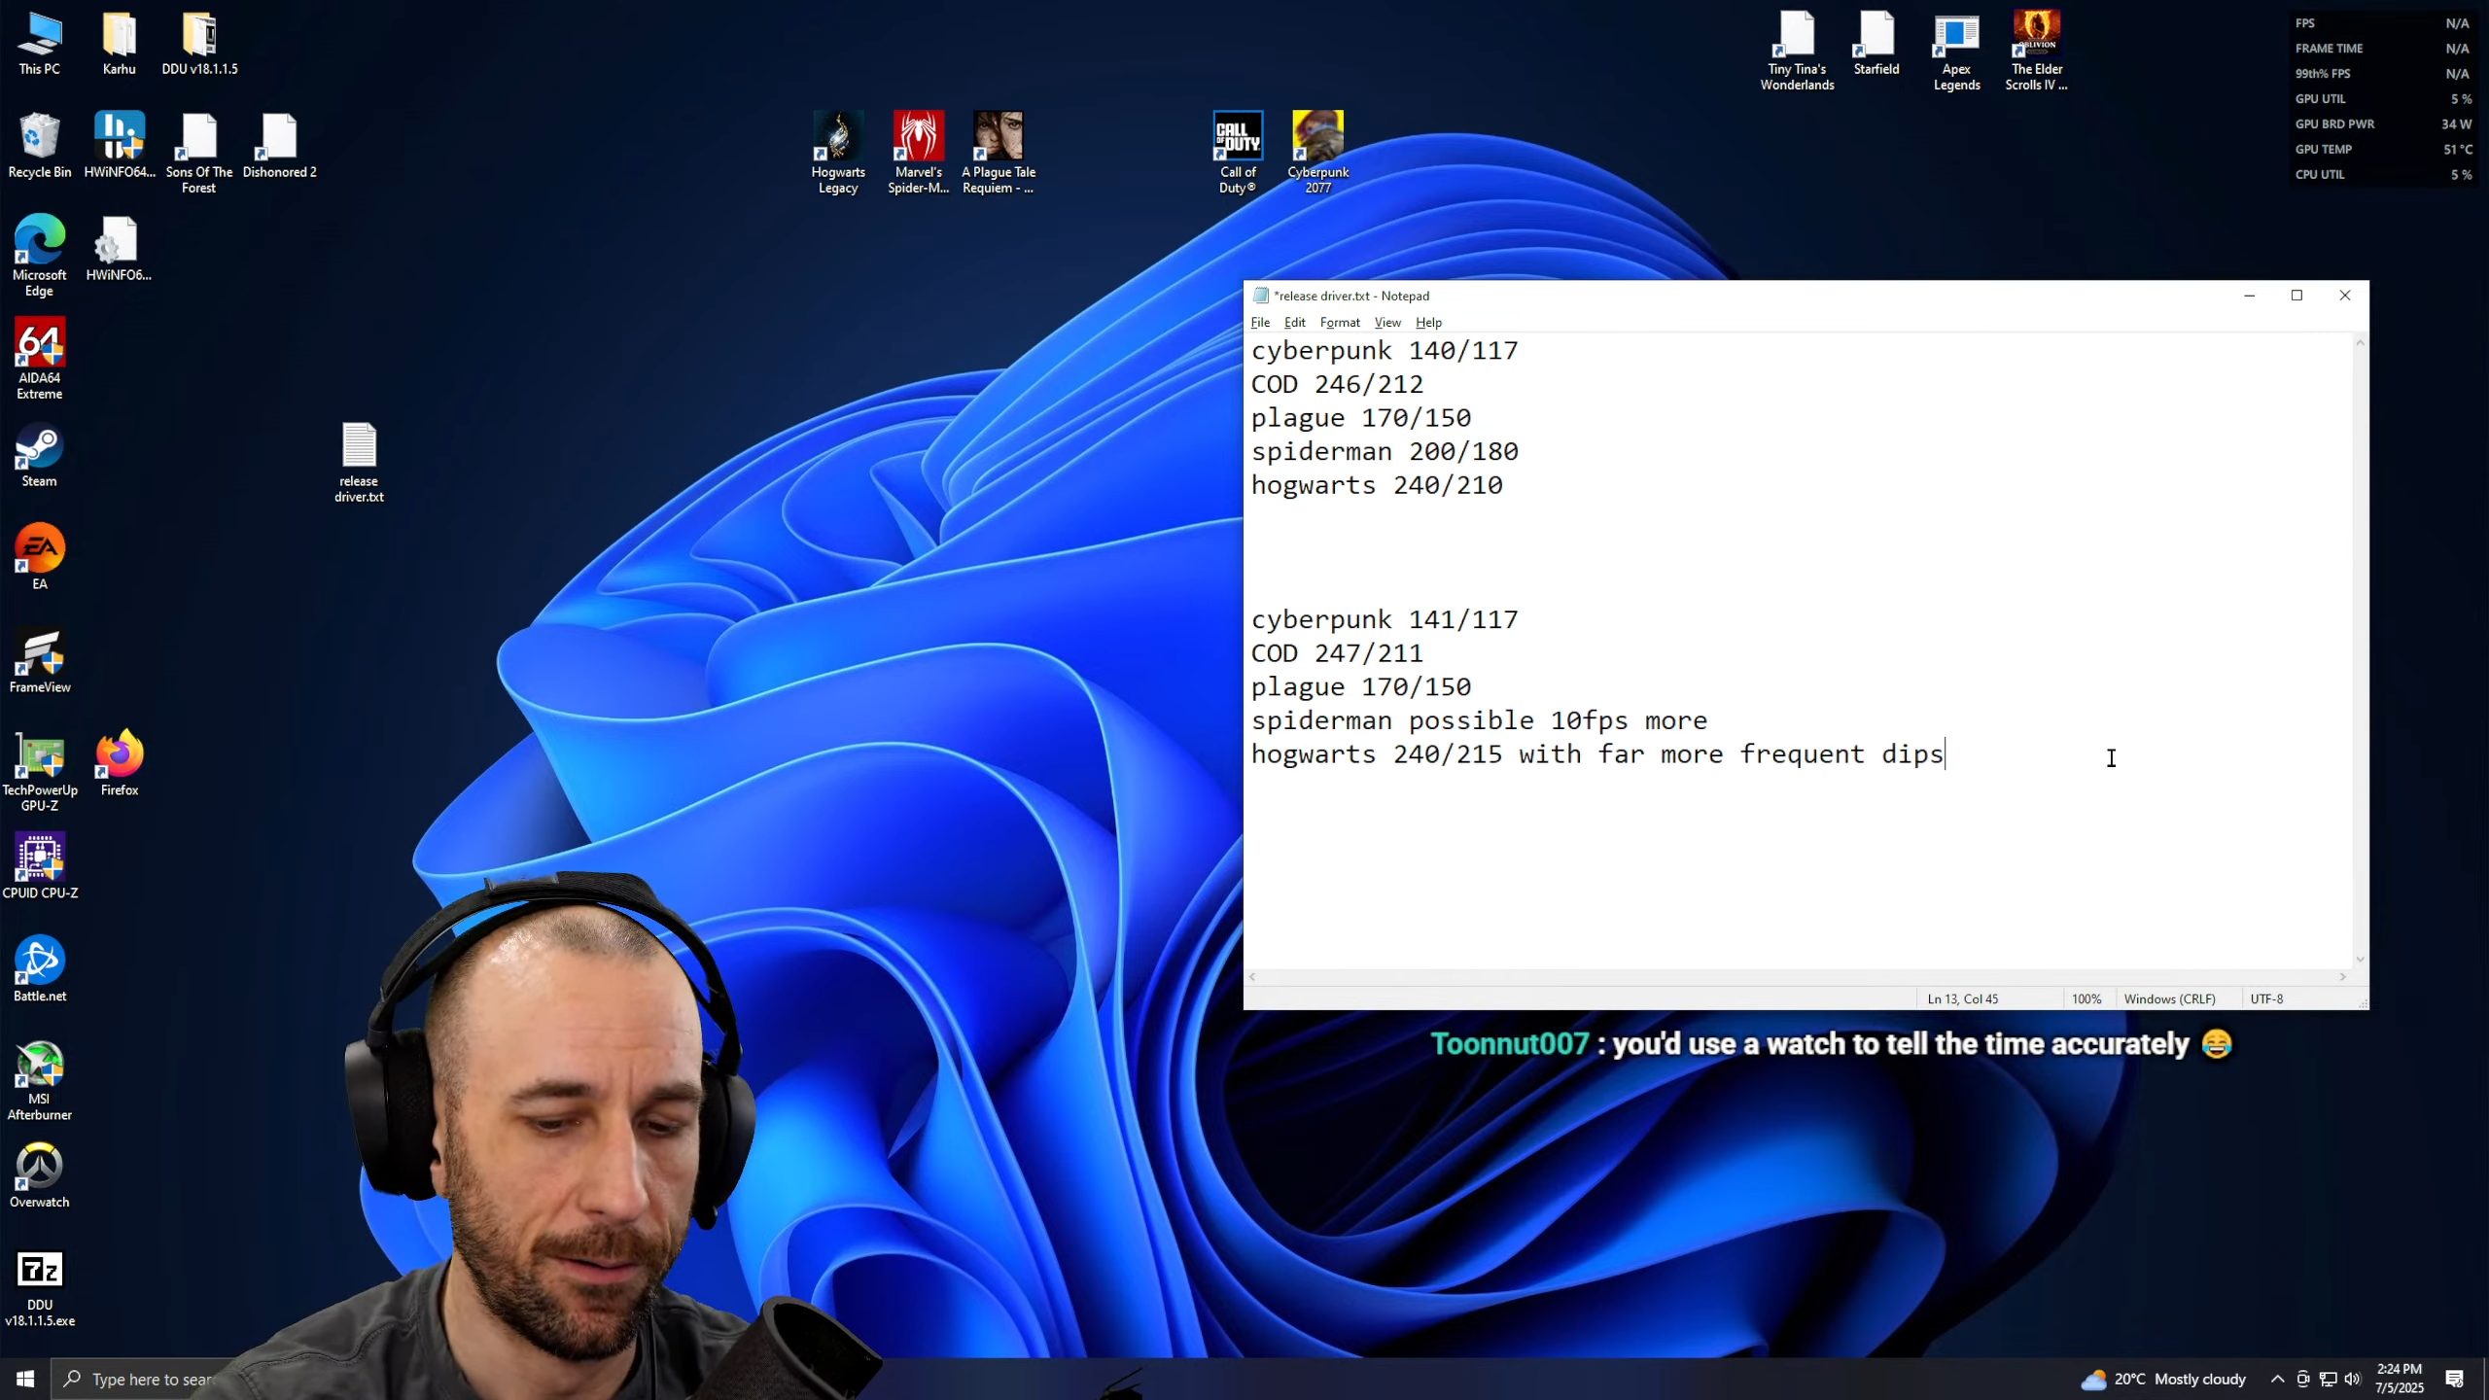Click the 'Ln 13, Col 45' status entry
The width and height of the screenshot is (2489, 1400).
(x=1962, y=999)
